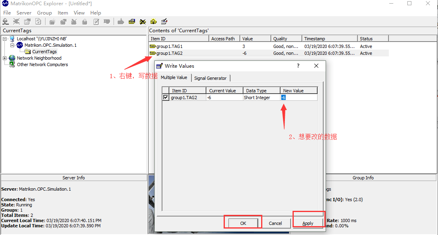Viewport: 438px width, 235px height.
Task: Click the Apply button
Action: tap(307, 223)
